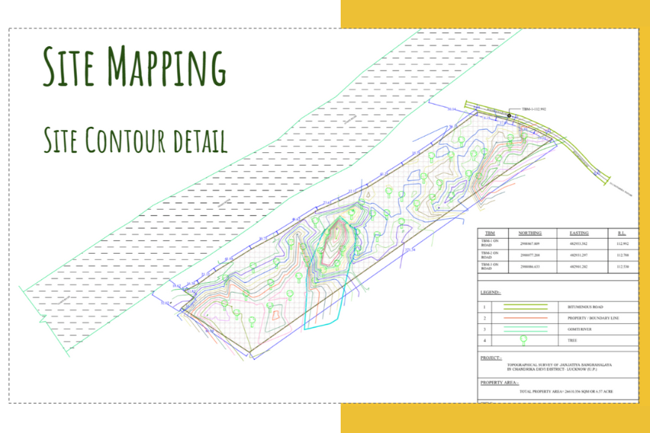Click the red property boundary legend line
The height and width of the screenshot is (433, 650).
[x=524, y=318]
